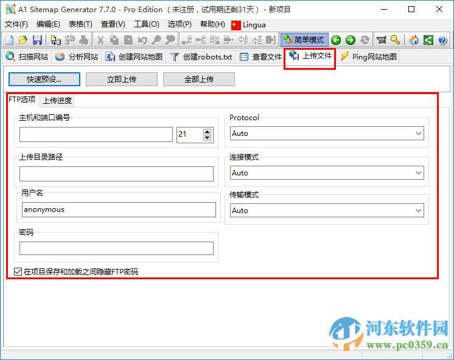Screen dimensions: 454x360
Task: Open the 选项(P) menu
Action: click(x=180, y=24)
